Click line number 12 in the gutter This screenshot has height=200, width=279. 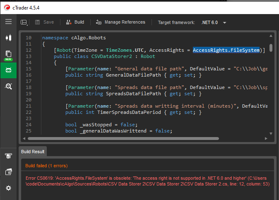[x=29, y=50]
